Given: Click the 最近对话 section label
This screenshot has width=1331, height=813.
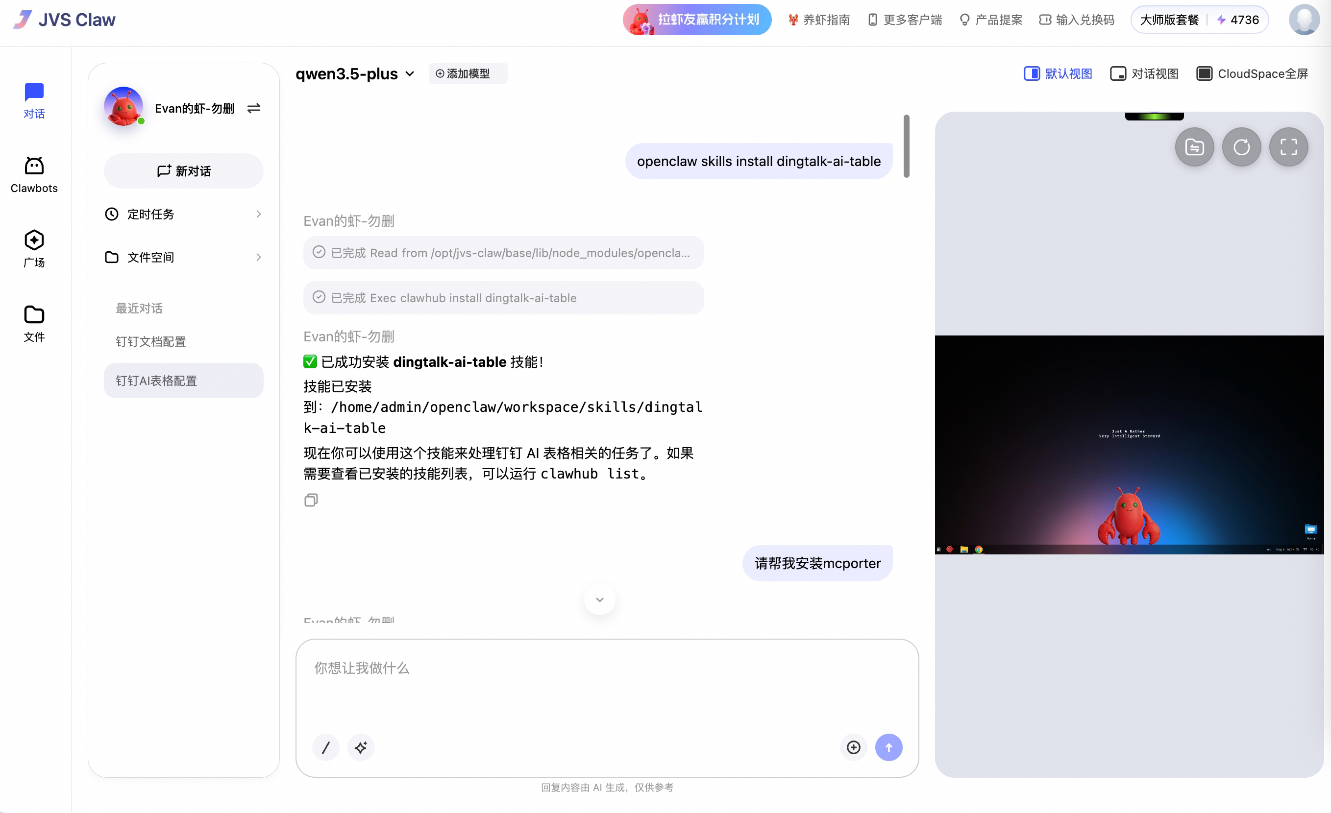Looking at the screenshot, I should coord(139,308).
